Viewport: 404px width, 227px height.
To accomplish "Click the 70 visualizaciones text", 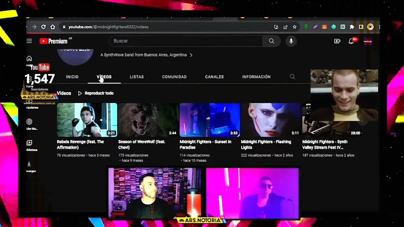I will (x=71, y=155).
